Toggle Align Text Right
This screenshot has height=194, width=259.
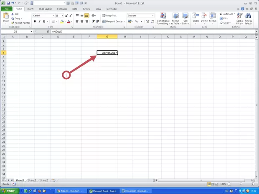click(86, 21)
